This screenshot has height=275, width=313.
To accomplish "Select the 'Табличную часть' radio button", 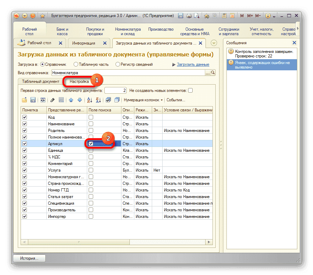I will (x=76, y=64).
